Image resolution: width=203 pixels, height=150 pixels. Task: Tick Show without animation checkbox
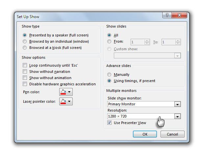pyautogui.click(x=25, y=78)
